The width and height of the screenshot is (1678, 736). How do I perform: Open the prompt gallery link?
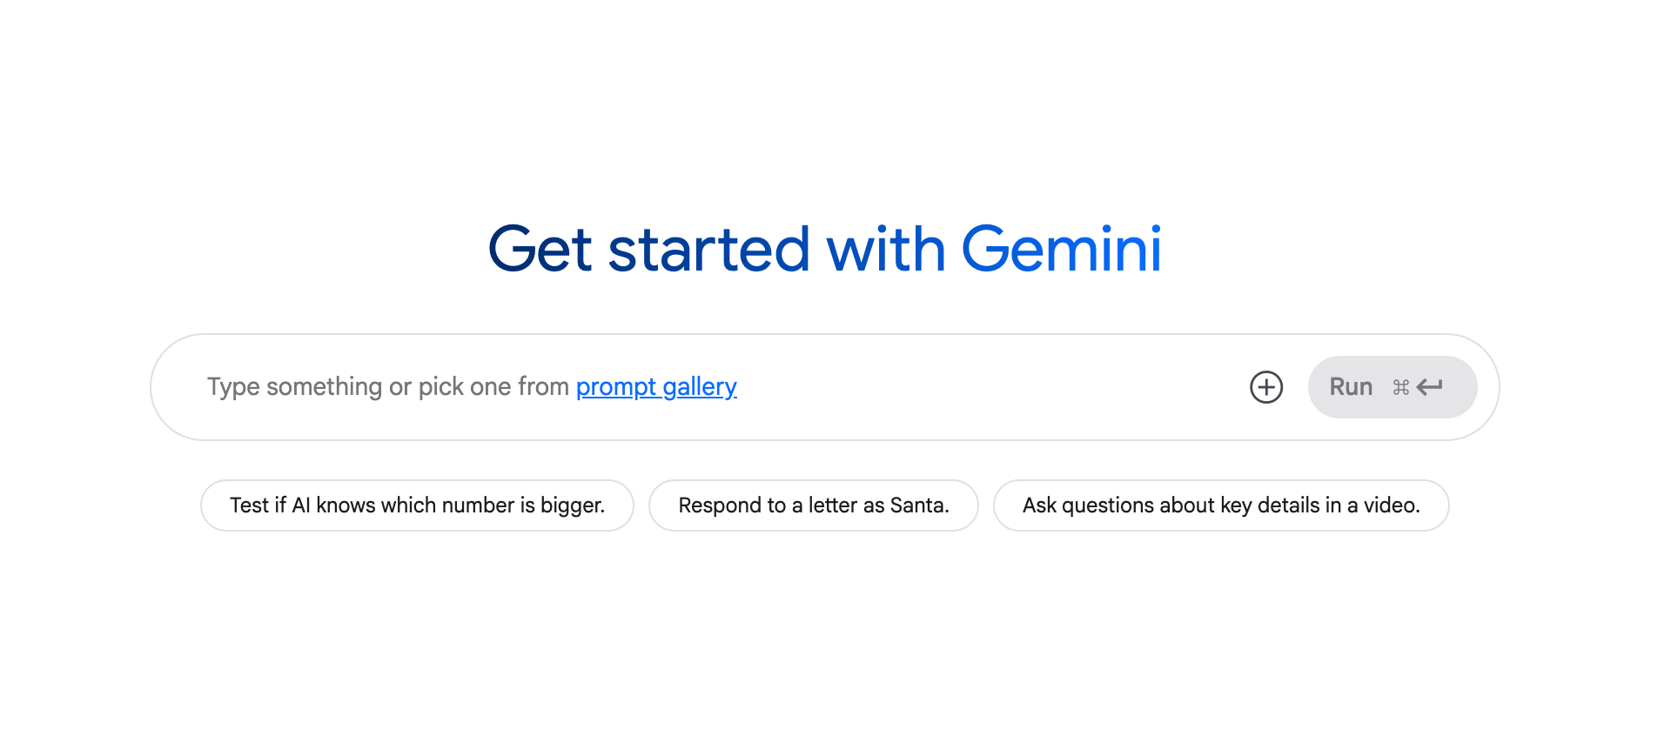tap(656, 386)
